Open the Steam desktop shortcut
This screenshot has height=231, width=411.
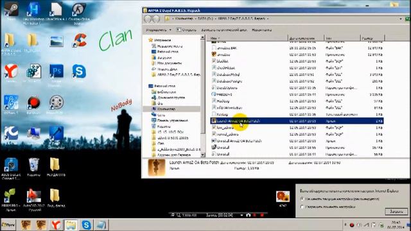click(x=11, y=10)
